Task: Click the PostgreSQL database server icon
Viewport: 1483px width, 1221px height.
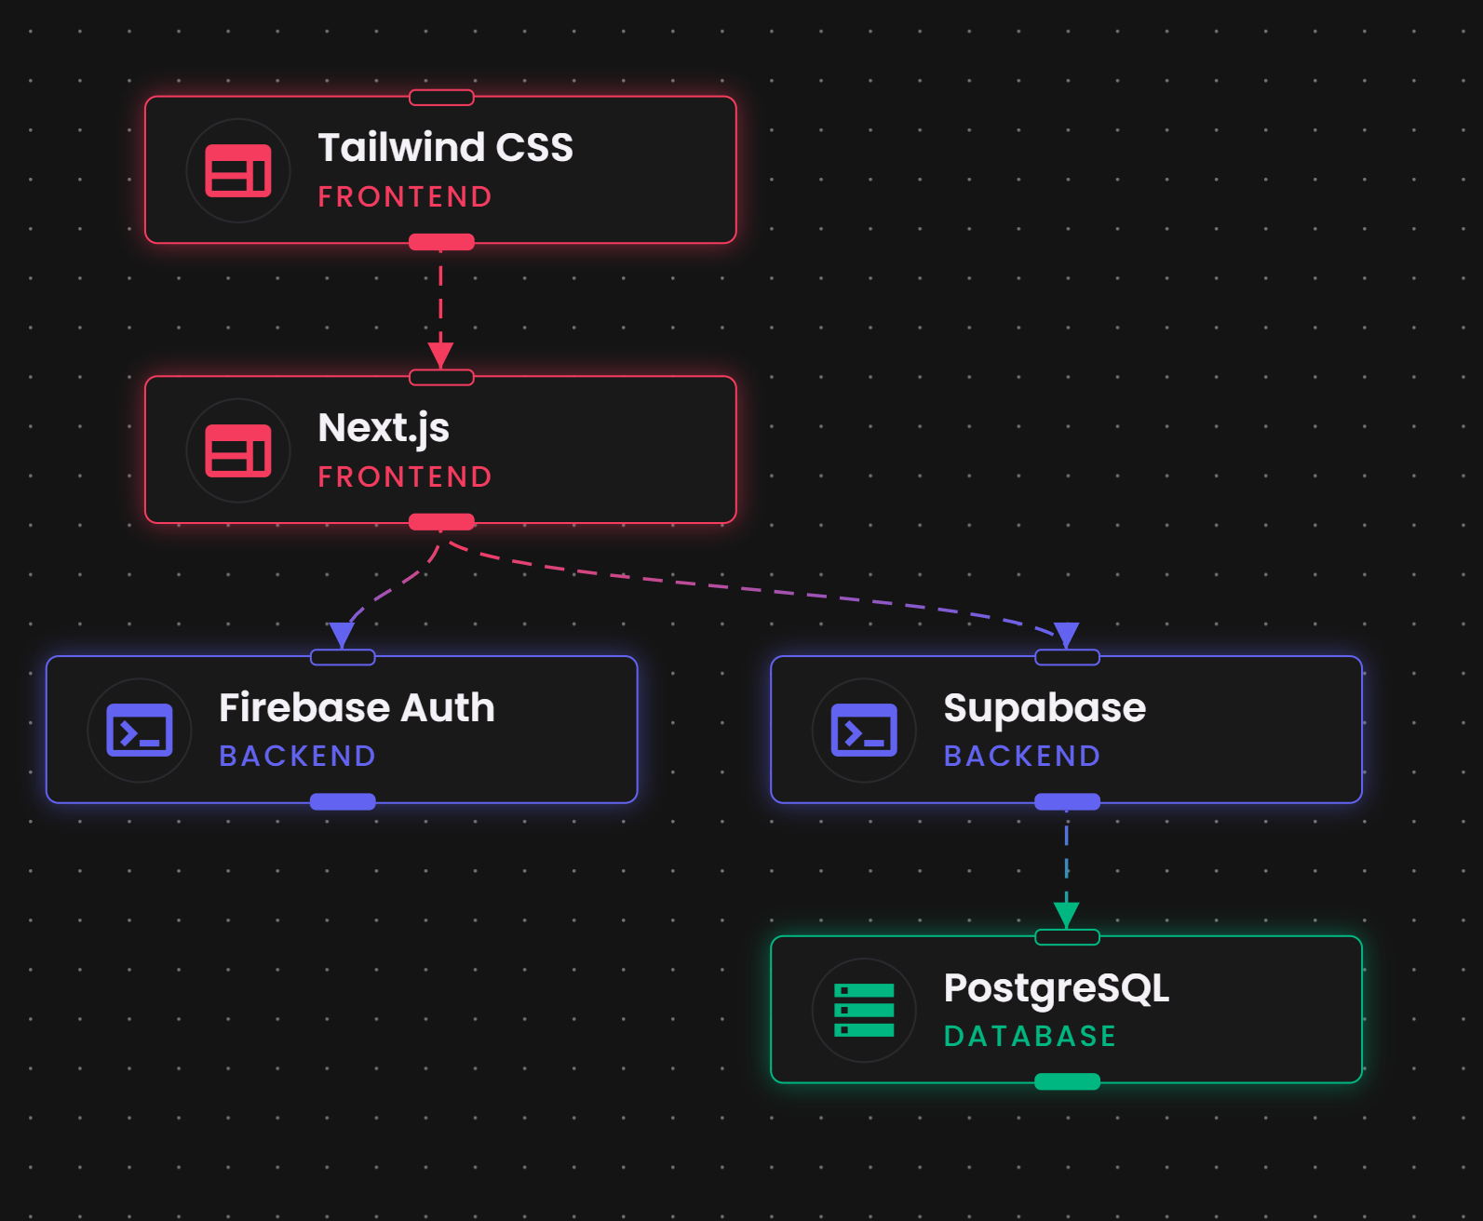Action: click(x=864, y=1011)
